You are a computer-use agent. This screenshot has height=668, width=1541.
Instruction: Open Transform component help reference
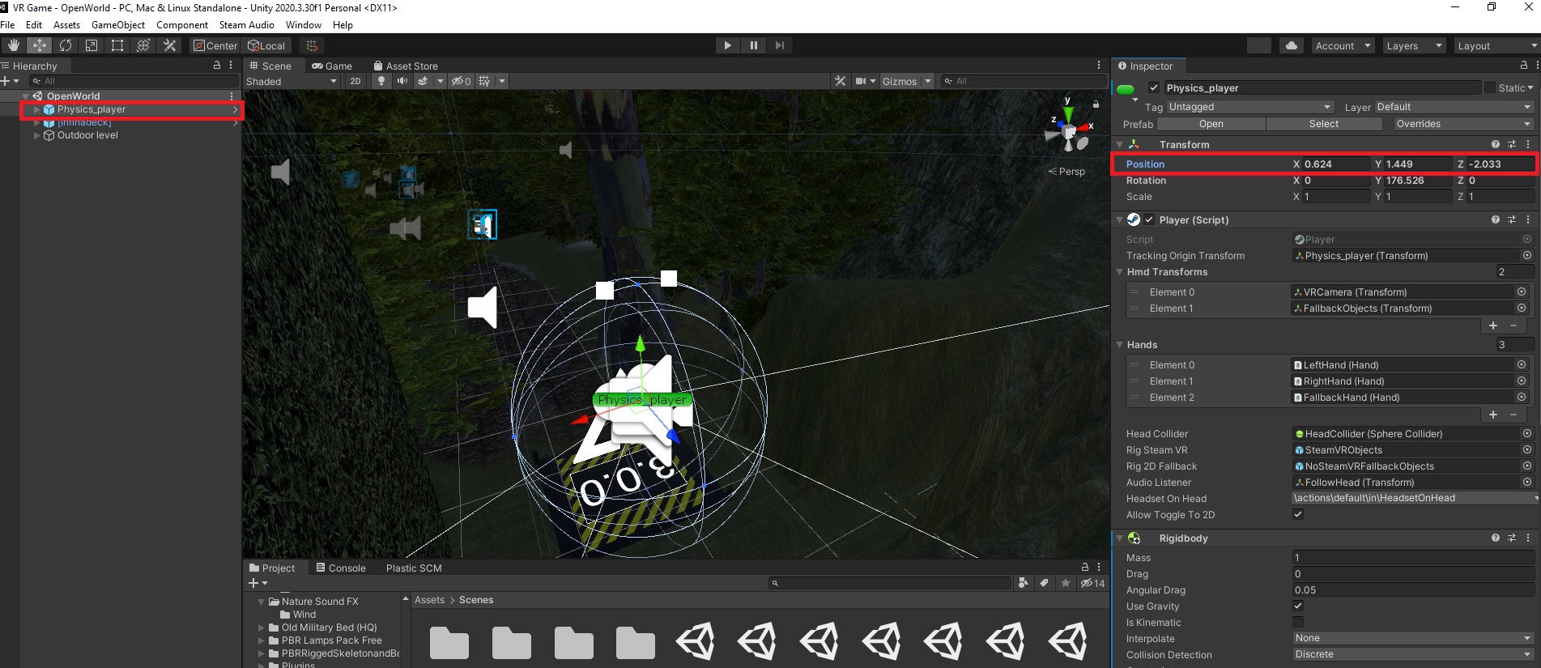click(x=1496, y=144)
